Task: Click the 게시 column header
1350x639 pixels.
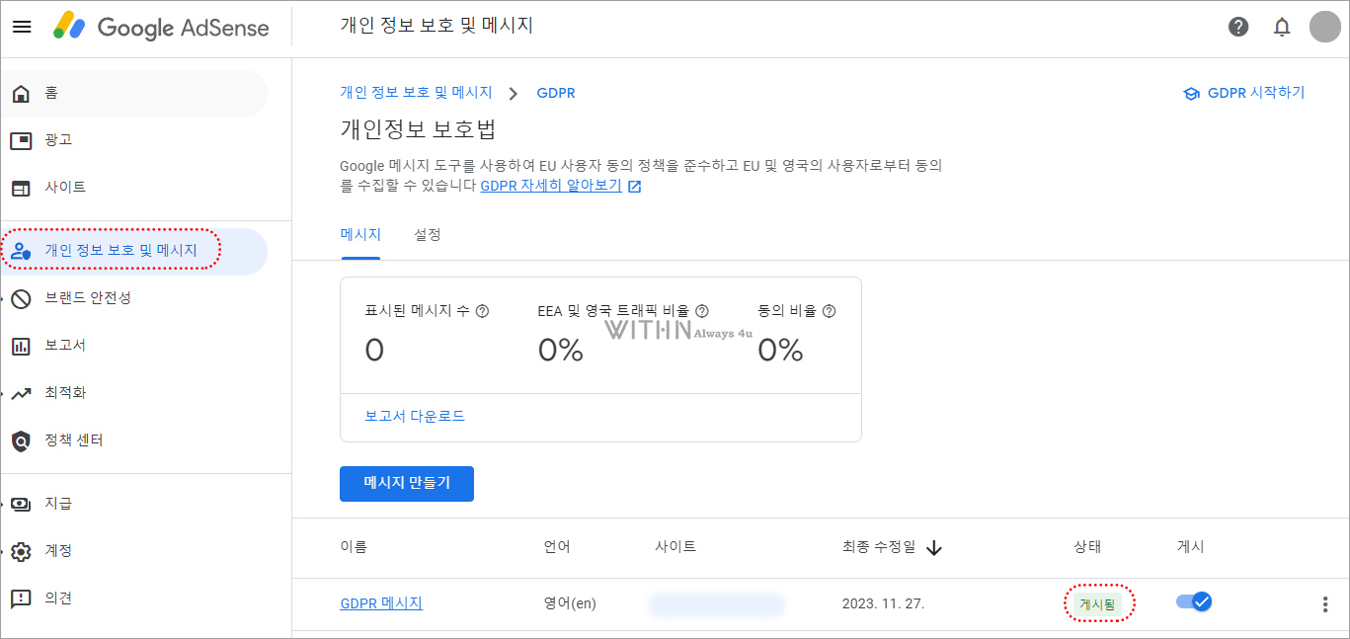Action: coord(1190,547)
